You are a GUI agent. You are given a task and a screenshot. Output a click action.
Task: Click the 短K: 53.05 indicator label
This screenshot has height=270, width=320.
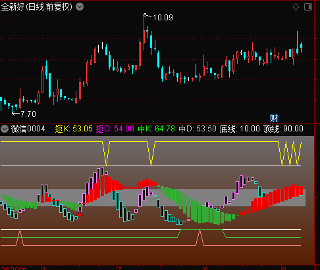pos(74,129)
